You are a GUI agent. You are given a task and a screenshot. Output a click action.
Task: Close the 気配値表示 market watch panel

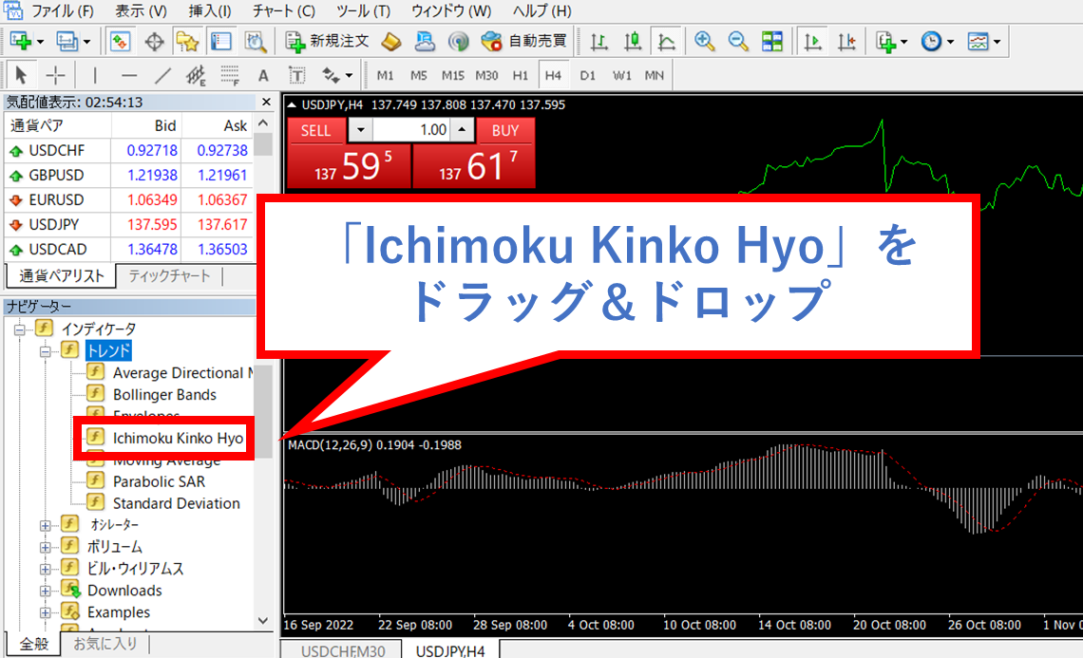(267, 103)
